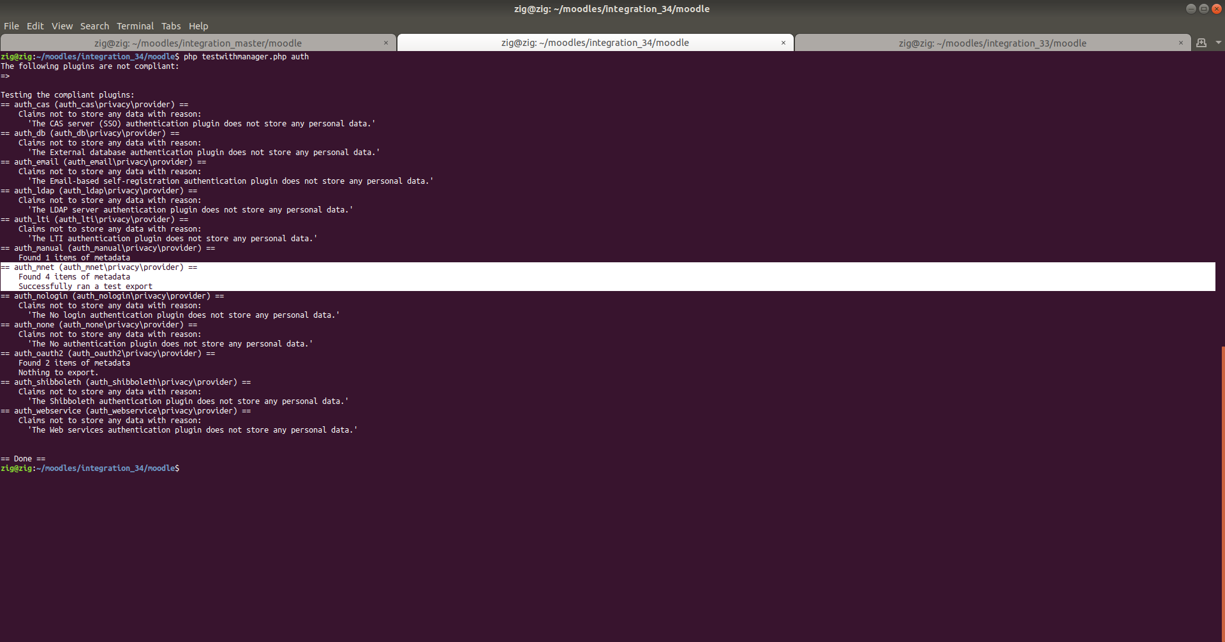Close the integration_33/moodle tab
Image resolution: width=1225 pixels, height=642 pixels.
pos(1181,43)
